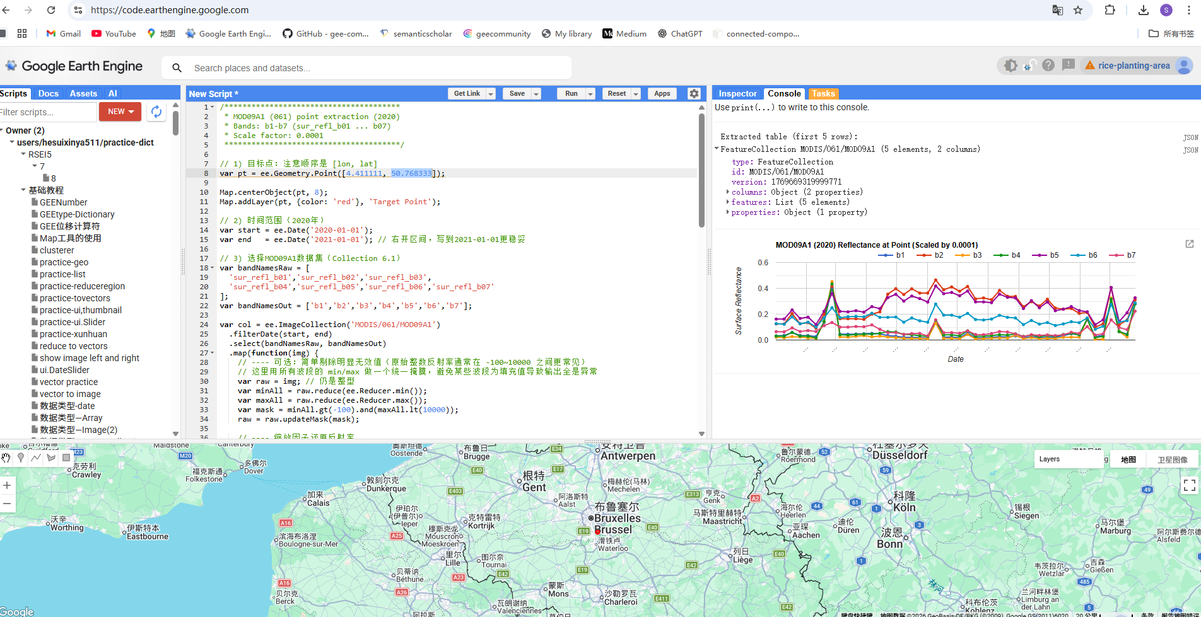Click the Get Link button
Screen dimensions: 1201x617
click(x=467, y=93)
